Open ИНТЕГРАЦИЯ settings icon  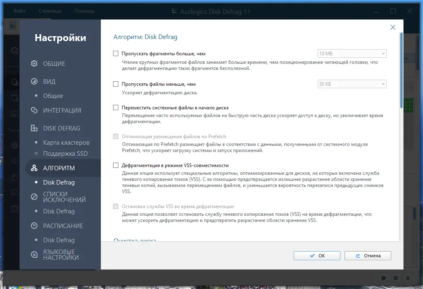(34, 110)
